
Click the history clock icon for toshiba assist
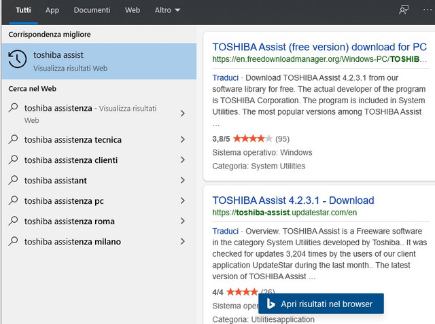click(17, 59)
